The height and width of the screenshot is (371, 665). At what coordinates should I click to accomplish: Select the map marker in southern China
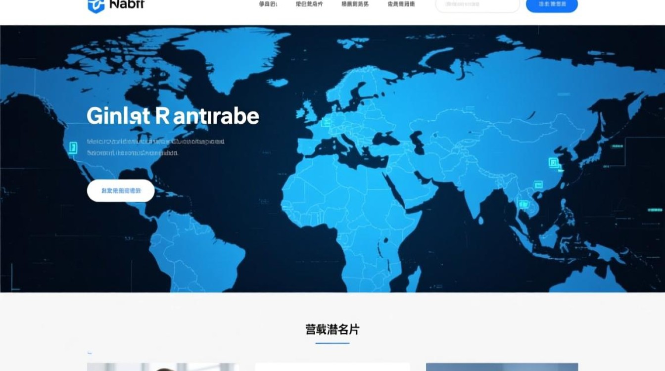(537, 185)
